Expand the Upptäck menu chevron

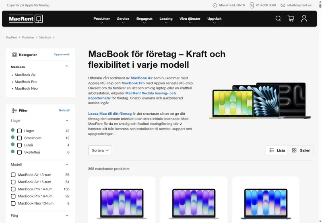pos(214,23)
